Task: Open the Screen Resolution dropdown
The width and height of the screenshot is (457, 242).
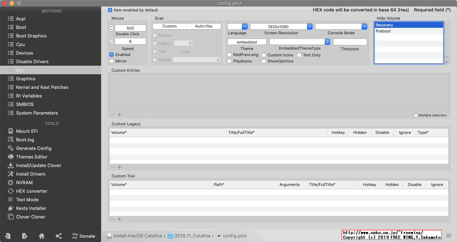Action: pos(309,26)
